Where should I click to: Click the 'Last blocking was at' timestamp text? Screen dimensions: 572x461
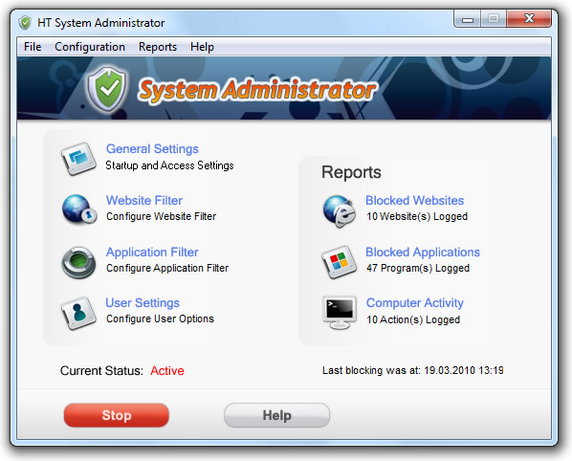pos(413,370)
